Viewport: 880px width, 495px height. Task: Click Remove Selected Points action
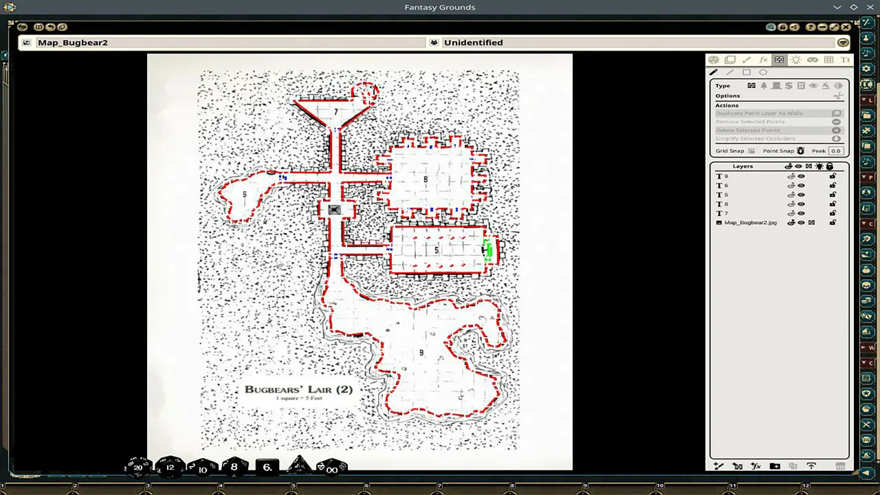(x=778, y=122)
